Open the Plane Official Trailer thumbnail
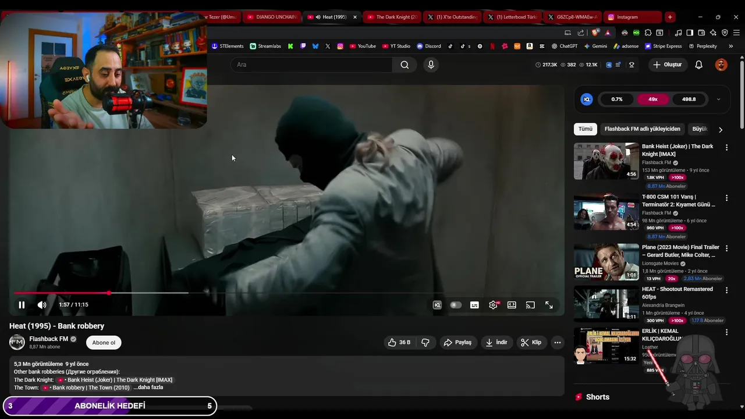 click(x=606, y=262)
